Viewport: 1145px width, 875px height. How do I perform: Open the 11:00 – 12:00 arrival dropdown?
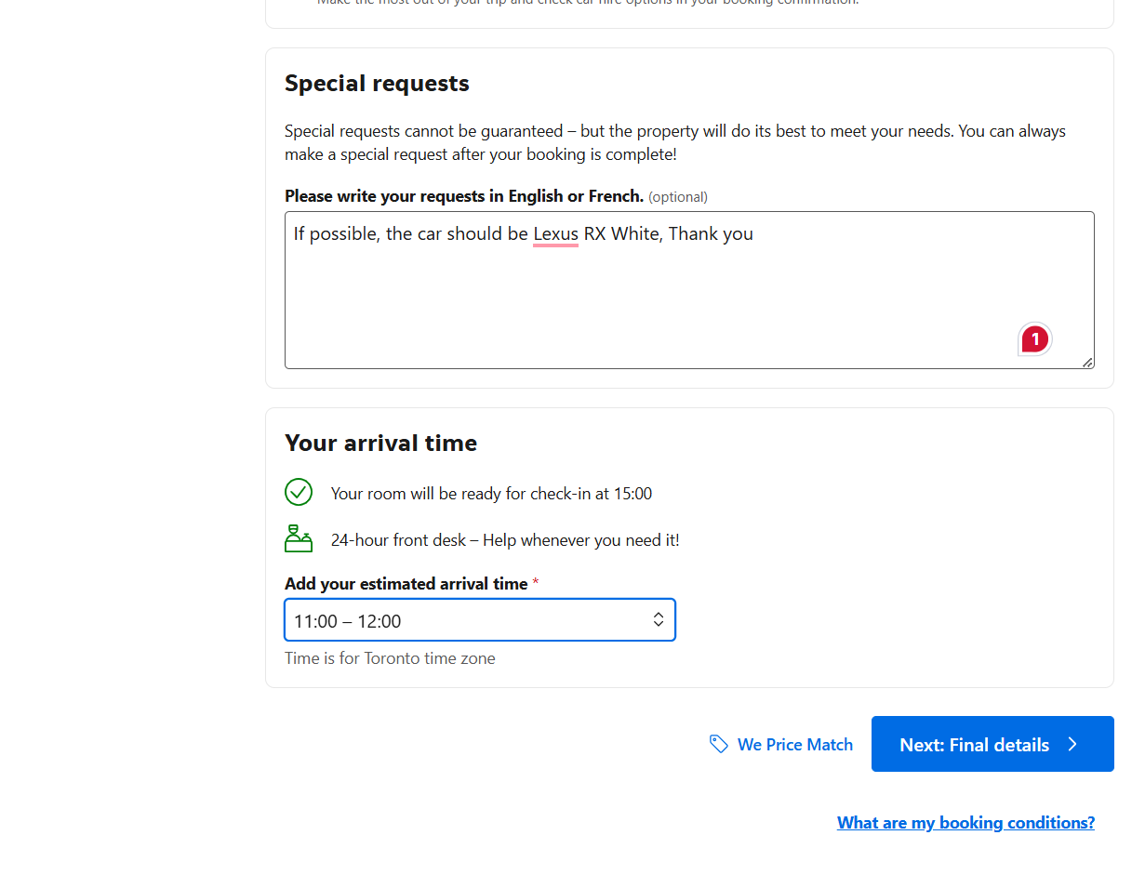[x=479, y=620]
